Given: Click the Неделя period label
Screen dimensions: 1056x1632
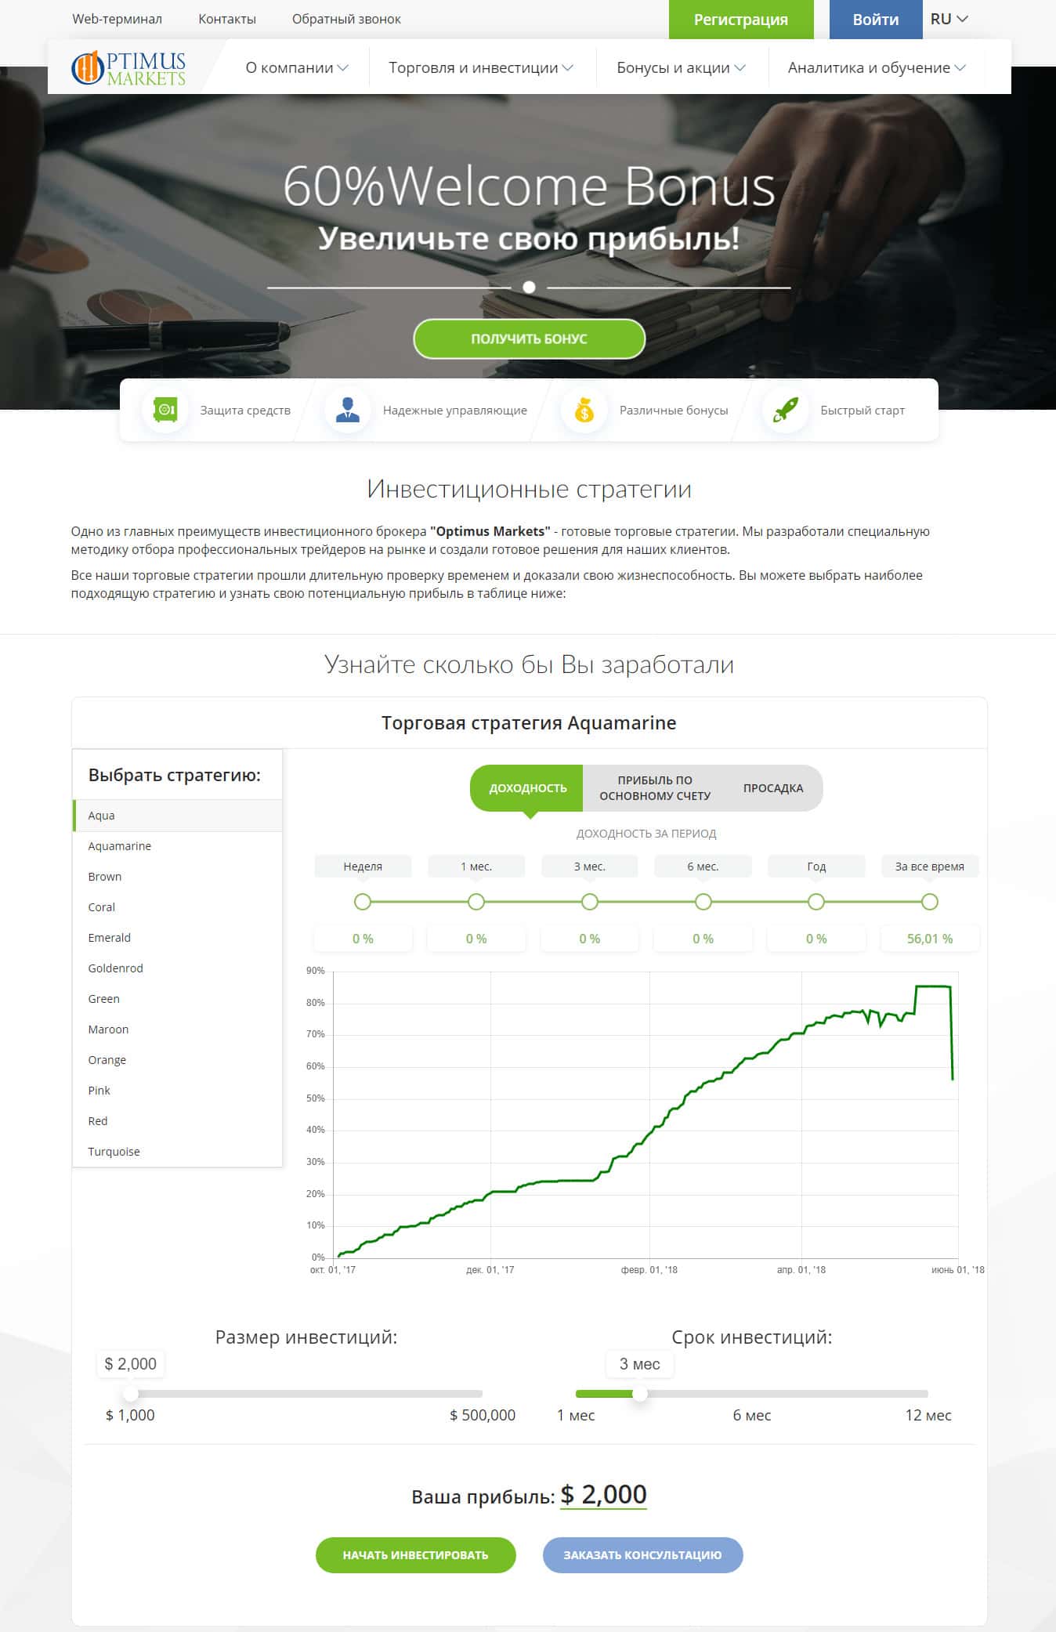Looking at the screenshot, I should 363,867.
